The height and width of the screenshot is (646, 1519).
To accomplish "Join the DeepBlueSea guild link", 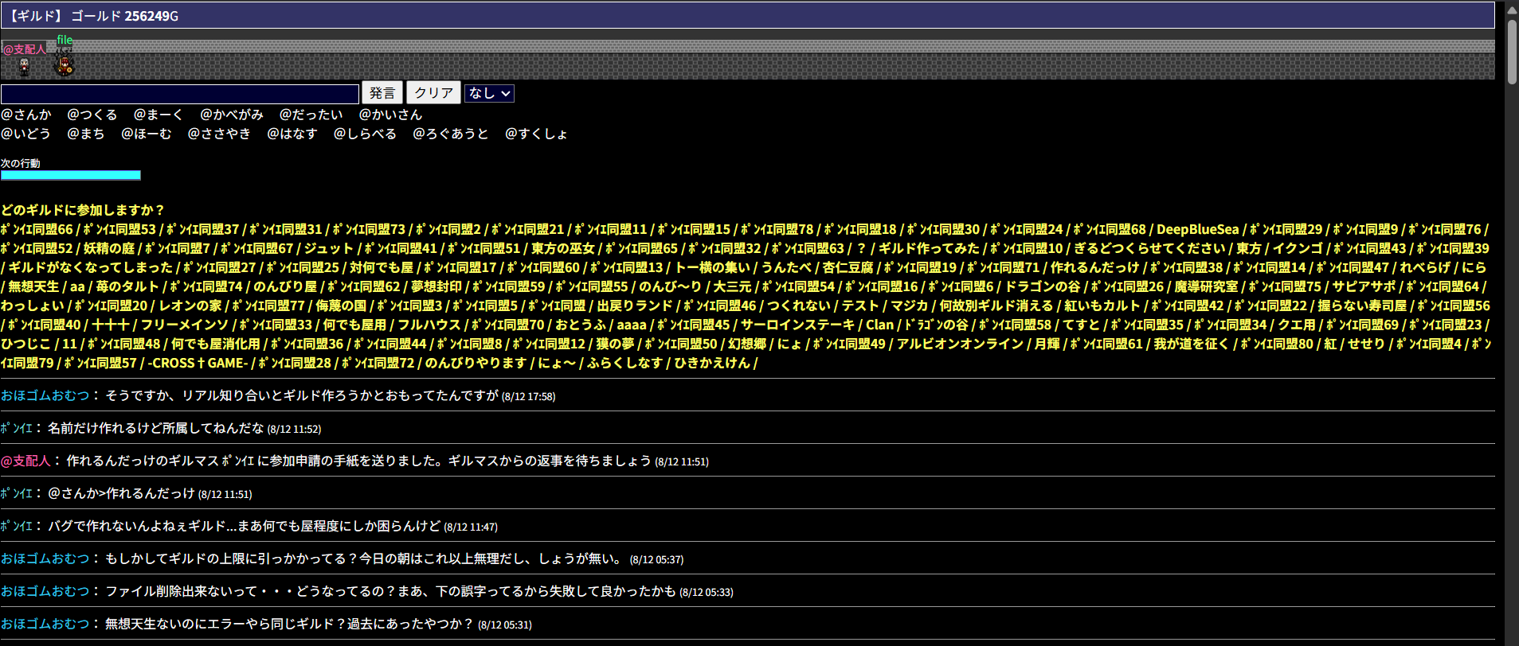I will [x=1197, y=229].
